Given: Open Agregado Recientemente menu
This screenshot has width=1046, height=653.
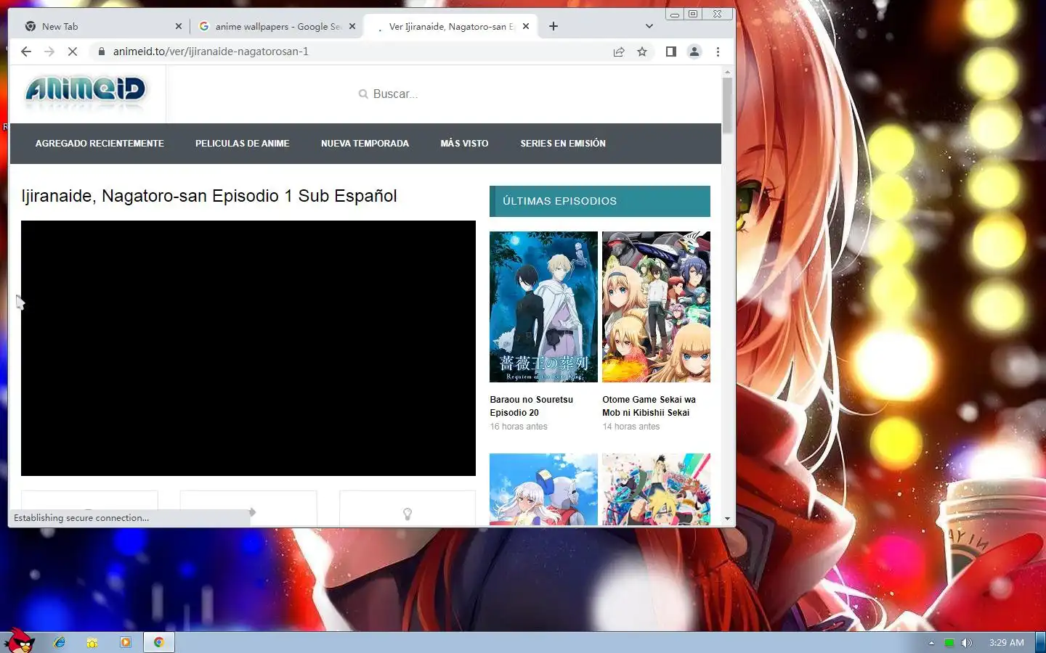Looking at the screenshot, I should 100,144.
